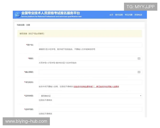Click 注册后不得修改 hint under 证件号码

(45, 114)
